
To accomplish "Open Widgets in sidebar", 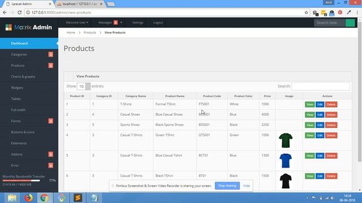I will coord(29,88).
